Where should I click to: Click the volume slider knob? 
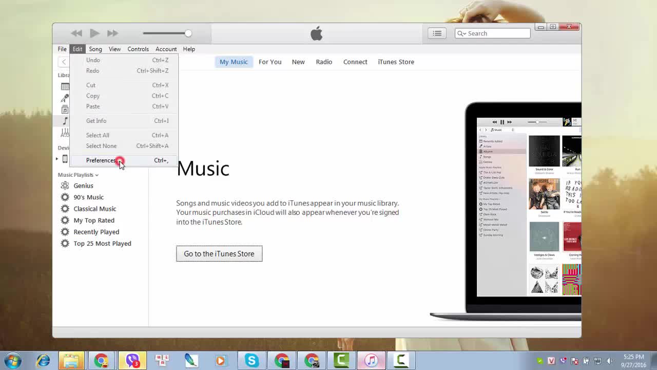coord(188,33)
